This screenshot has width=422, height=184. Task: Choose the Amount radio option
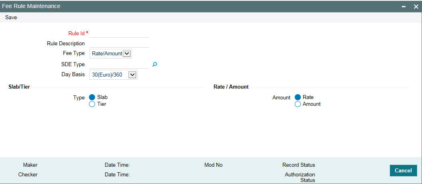[x=298, y=104]
